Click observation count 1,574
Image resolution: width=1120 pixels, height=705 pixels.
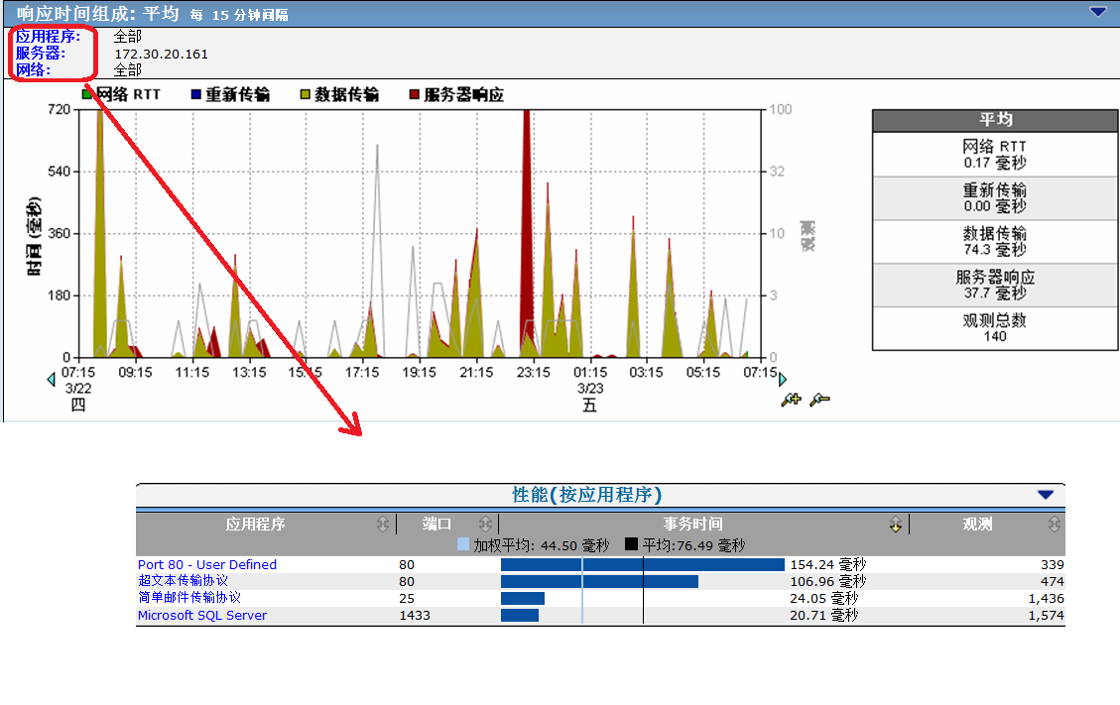(1046, 615)
